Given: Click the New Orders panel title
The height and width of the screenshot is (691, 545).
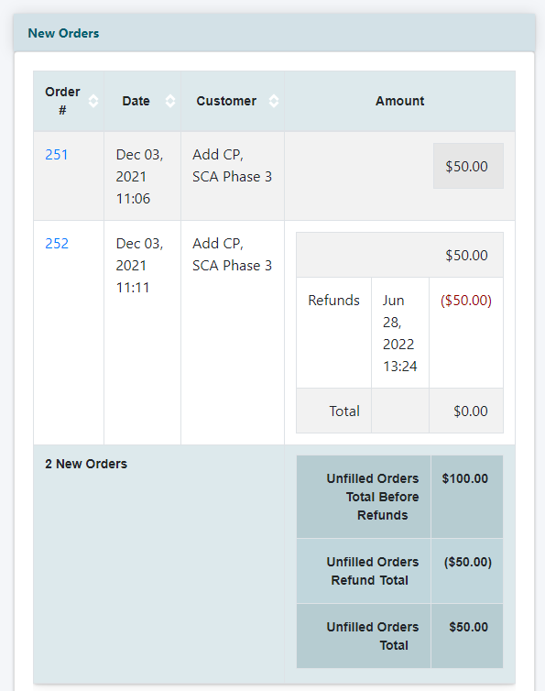Looking at the screenshot, I should [x=63, y=34].
